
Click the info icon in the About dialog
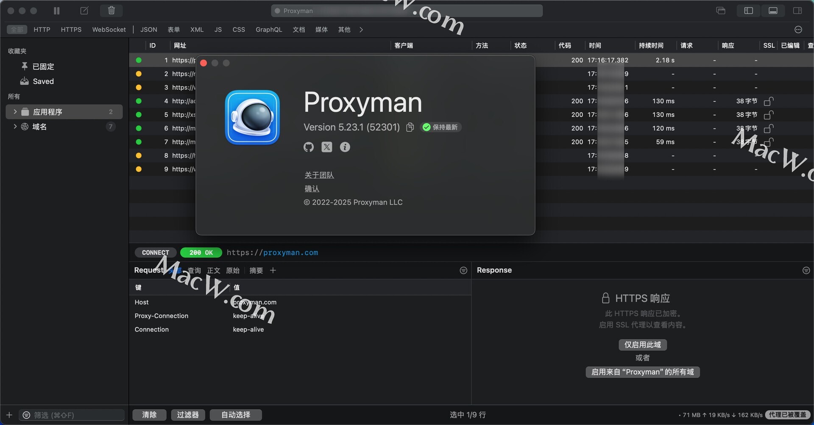click(345, 147)
